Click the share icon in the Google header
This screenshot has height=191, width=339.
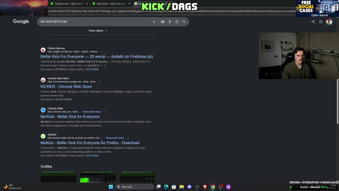[313, 22]
